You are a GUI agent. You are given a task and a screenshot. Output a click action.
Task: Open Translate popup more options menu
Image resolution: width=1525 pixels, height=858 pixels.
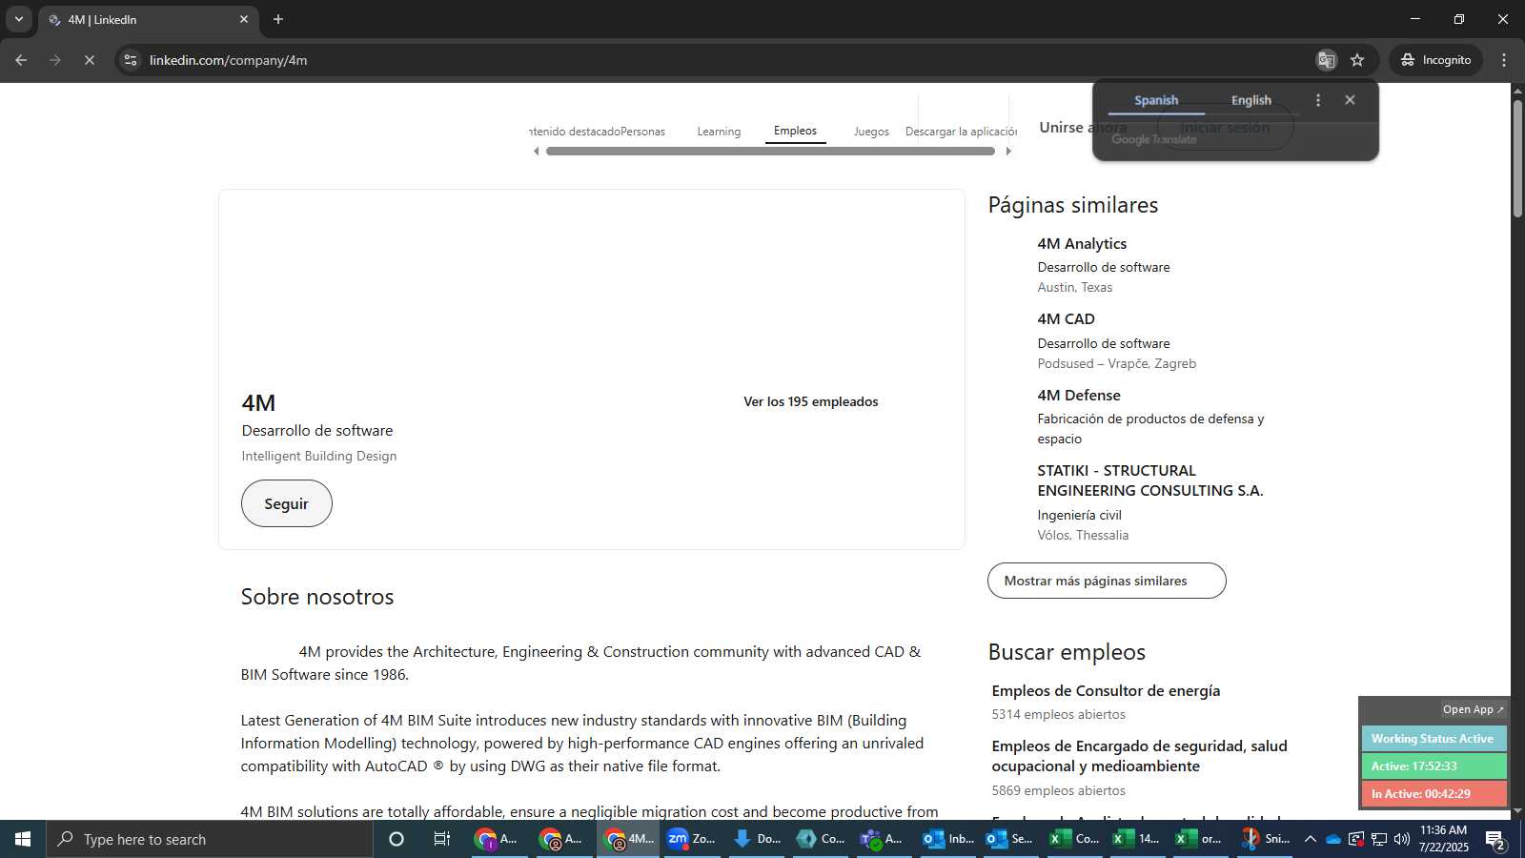pyautogui.click(x=1318, y=100)
